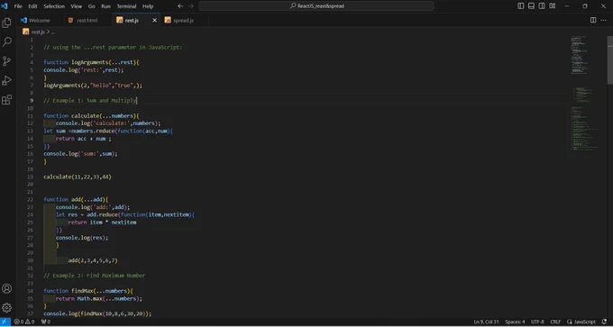Open the Manage gear icon
The width and height of the screenshot is (613, 327).
coord(6,308)
